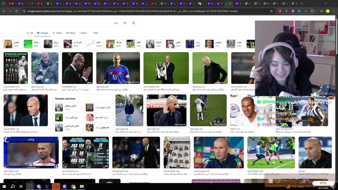Open the red extension icon in toolbar
Image resolution: width=338 pixels, height=190 pixels.
click(280, 11)
